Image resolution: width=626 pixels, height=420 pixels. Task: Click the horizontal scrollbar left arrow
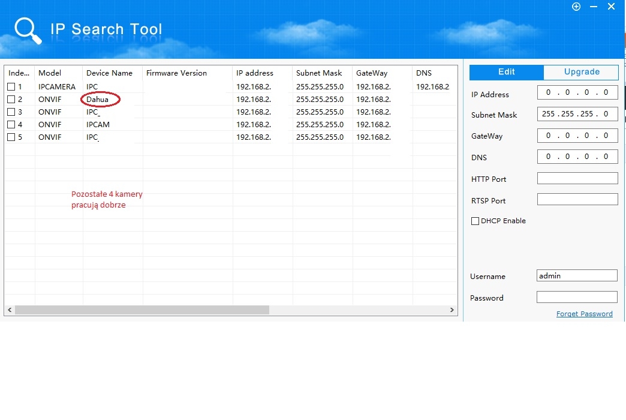10,310
